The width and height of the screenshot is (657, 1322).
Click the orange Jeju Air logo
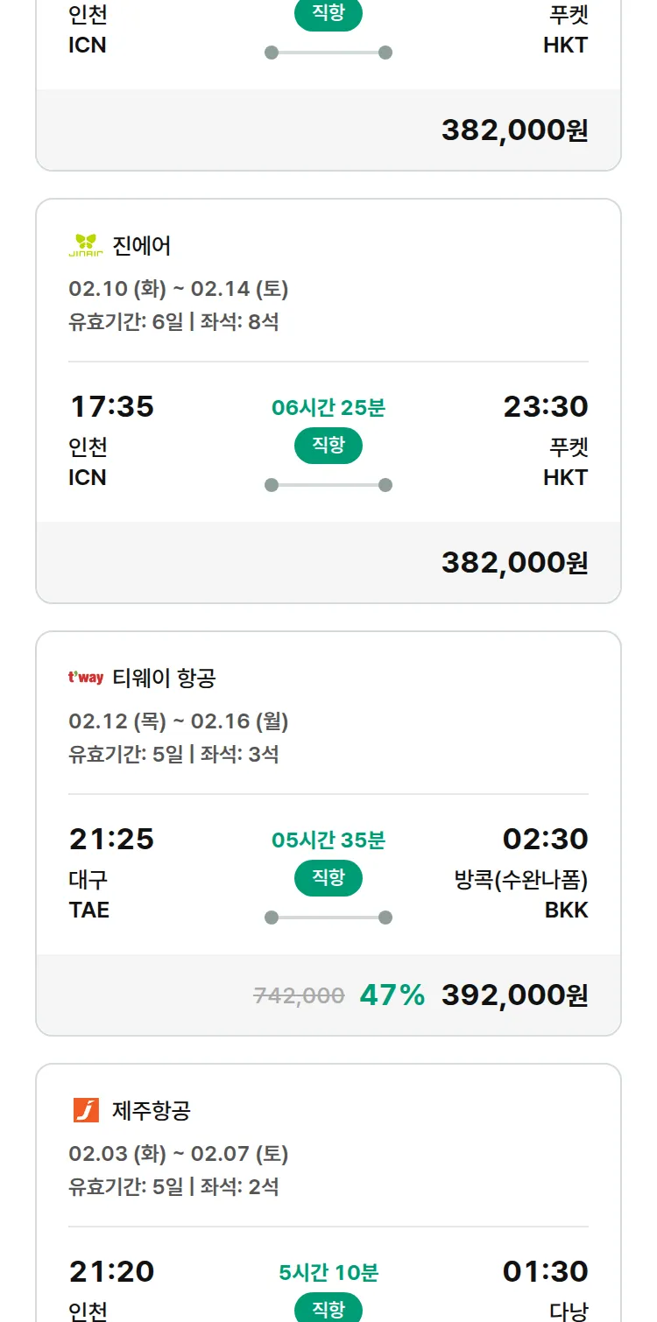pos(86,1110)
